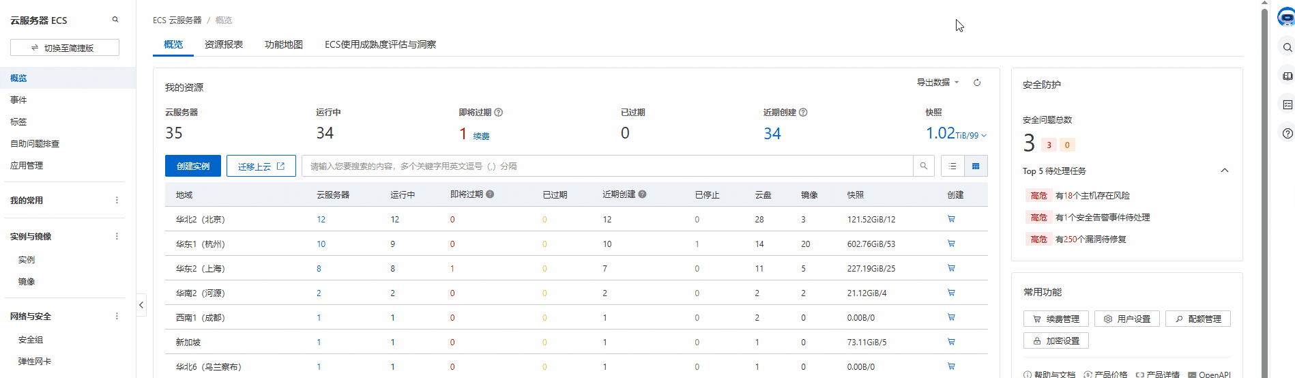1295x378 pixels.
Task: Expand the snapshot 1.02TiB/99 dropdown arrow
Action: click(984, 136)
